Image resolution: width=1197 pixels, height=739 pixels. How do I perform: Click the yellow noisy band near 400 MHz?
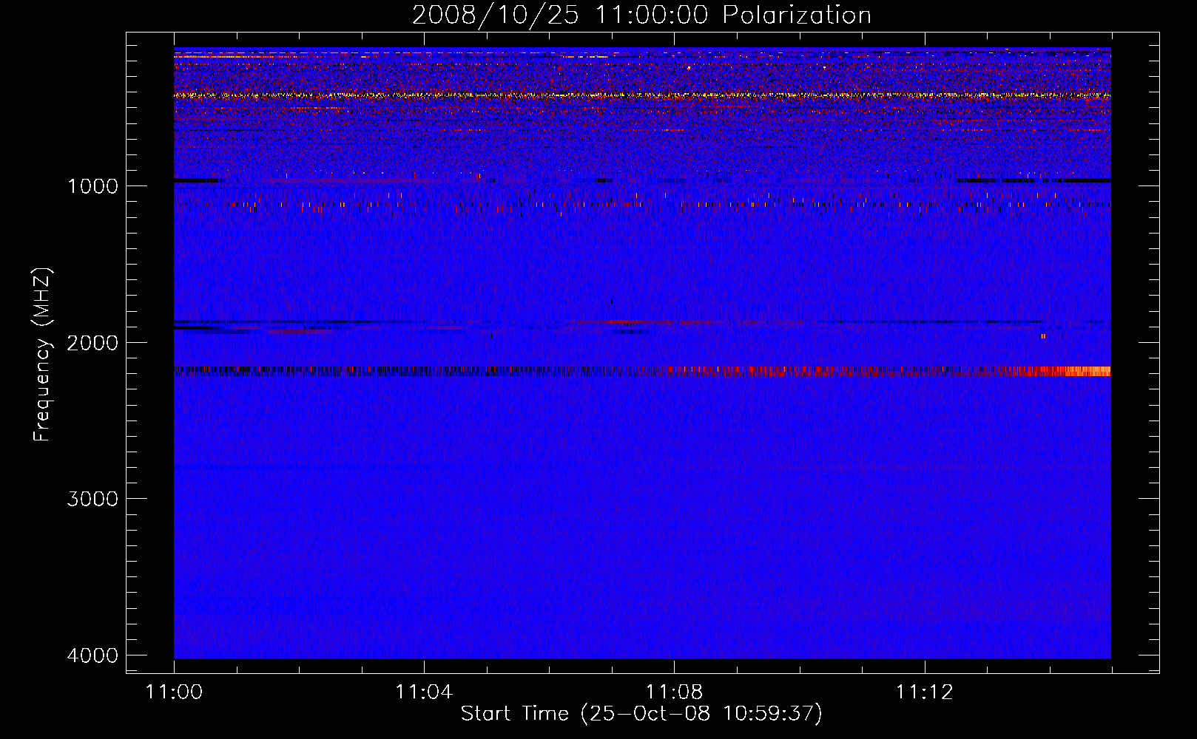(642, 95)
